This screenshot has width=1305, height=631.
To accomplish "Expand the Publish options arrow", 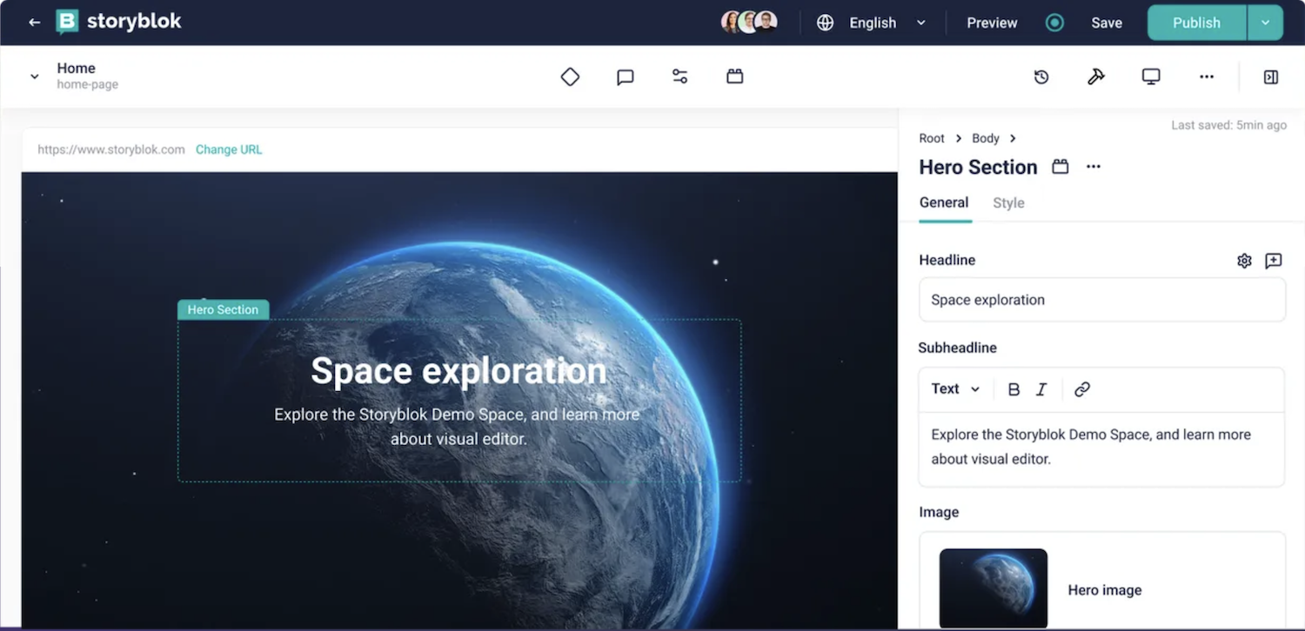I will (1265, 23).
